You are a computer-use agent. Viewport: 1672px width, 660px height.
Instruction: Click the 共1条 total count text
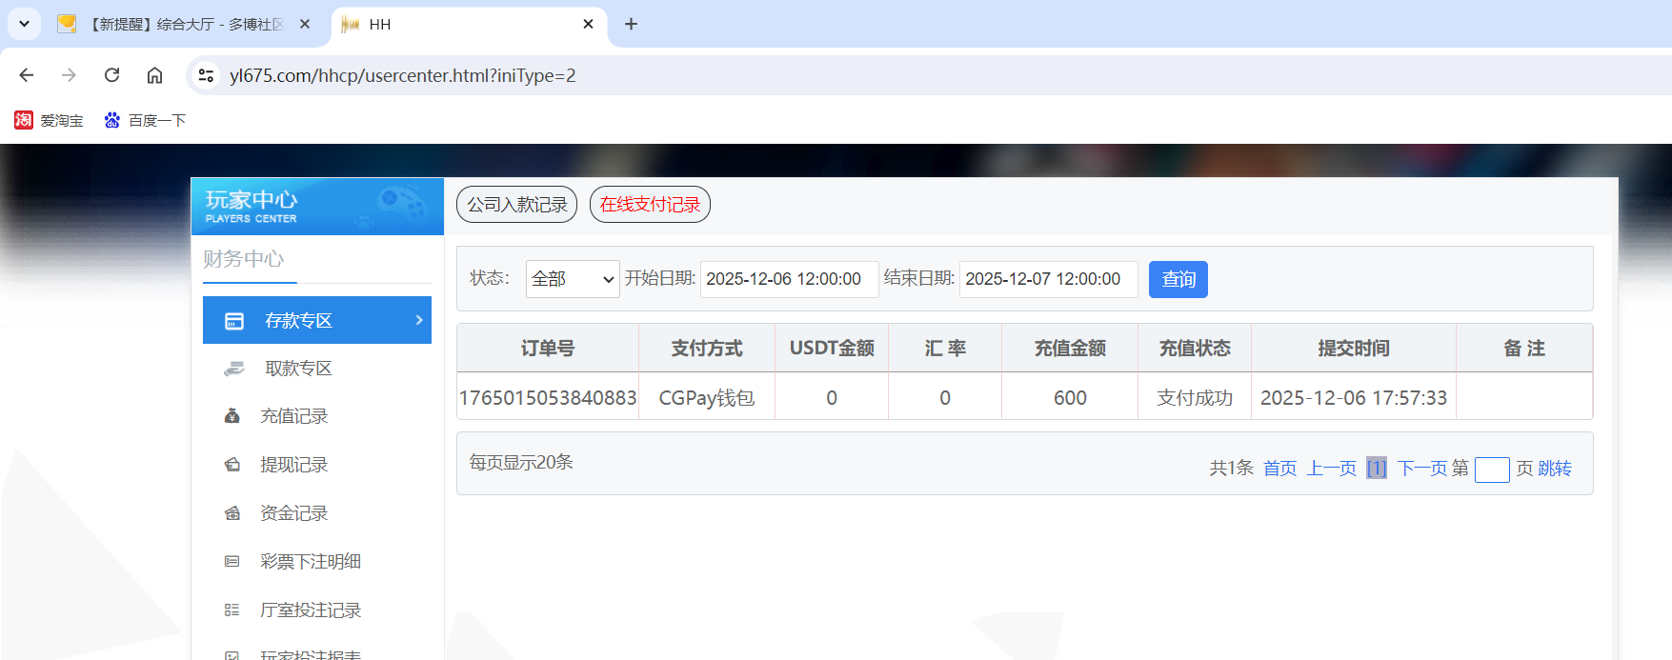[1231, 469]
